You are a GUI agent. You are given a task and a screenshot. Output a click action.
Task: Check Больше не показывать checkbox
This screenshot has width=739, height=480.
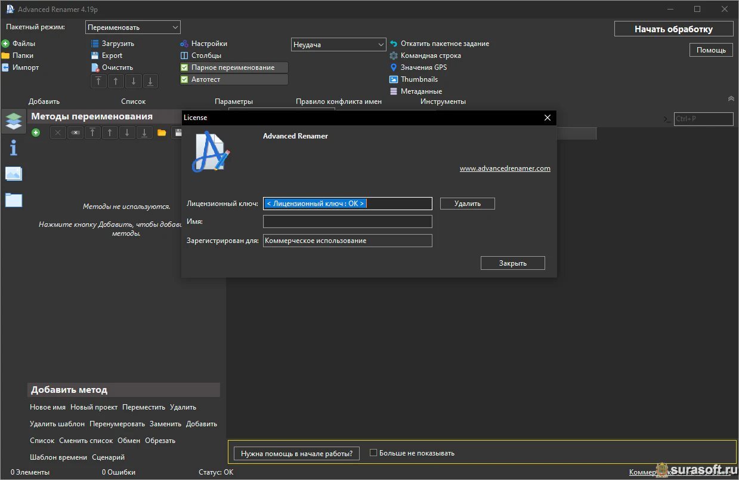[373, 453]
